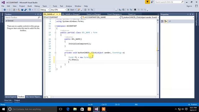Collapse the General toolbox group

(6, 21)
